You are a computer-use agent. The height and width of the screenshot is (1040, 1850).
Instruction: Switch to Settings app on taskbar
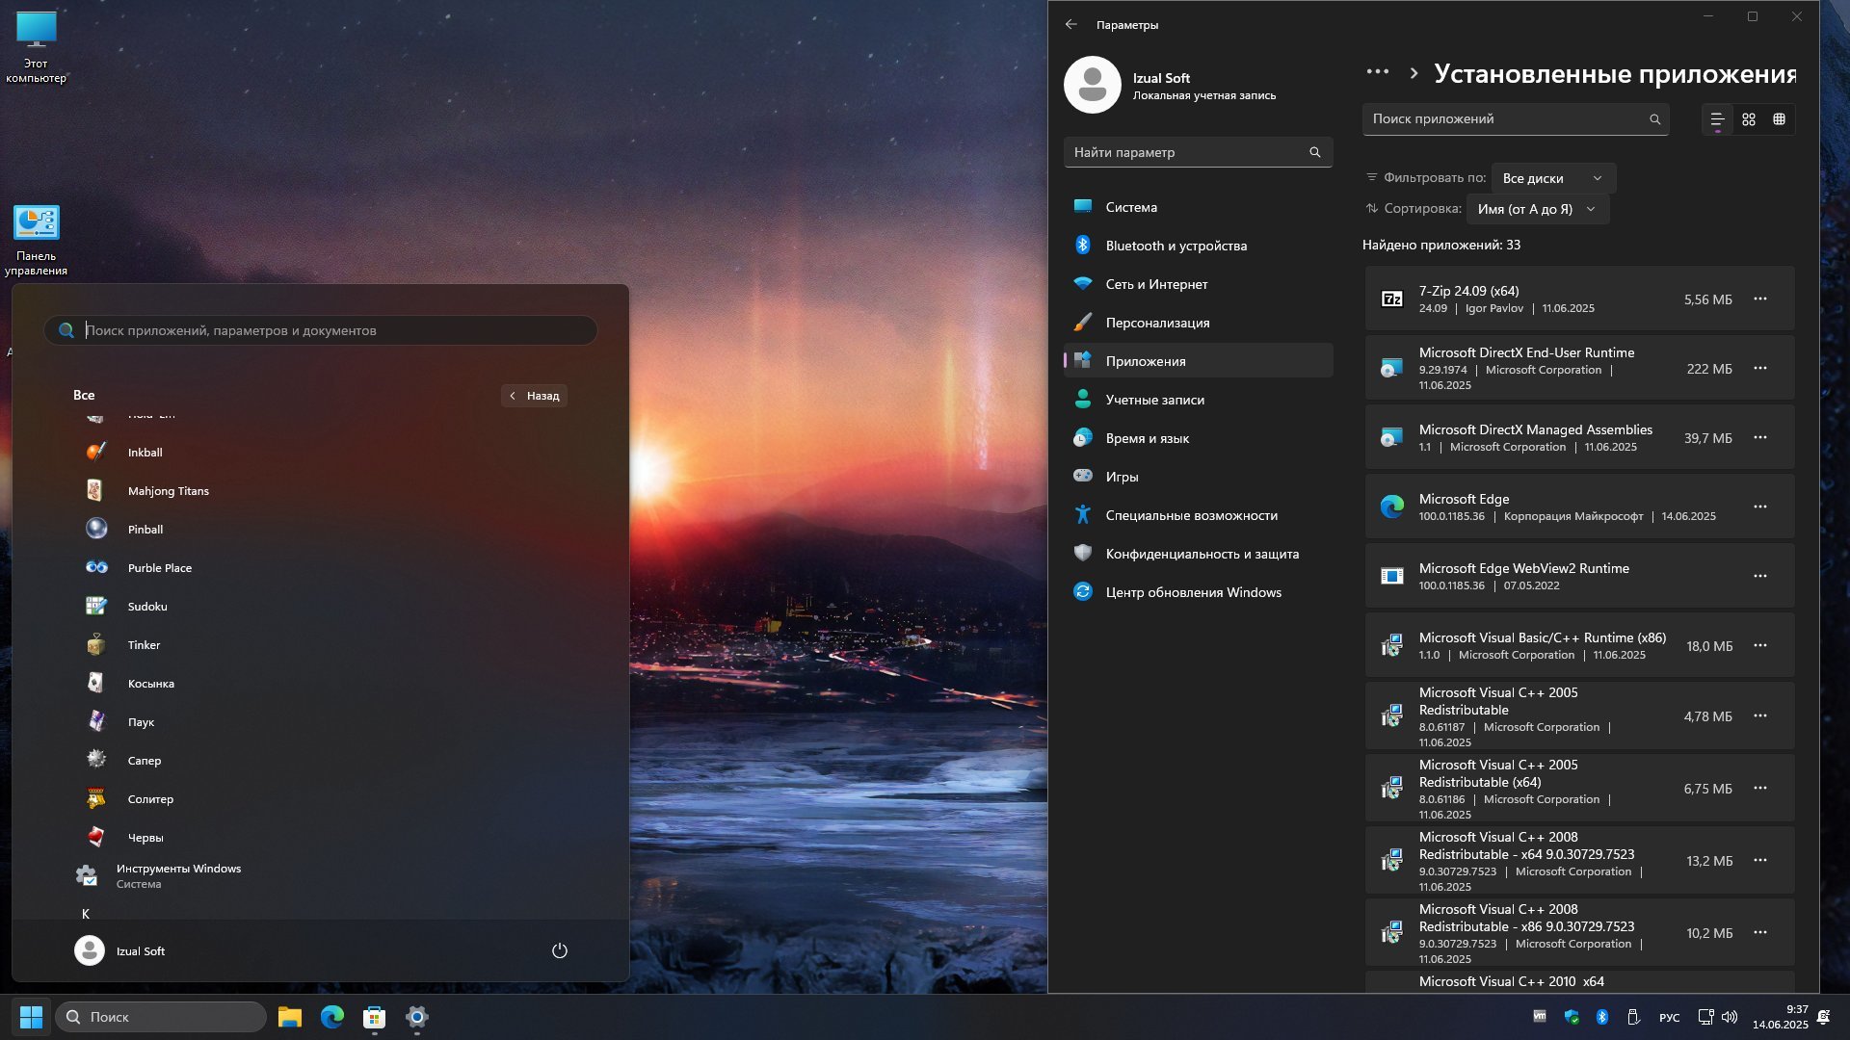[416, 1017]
